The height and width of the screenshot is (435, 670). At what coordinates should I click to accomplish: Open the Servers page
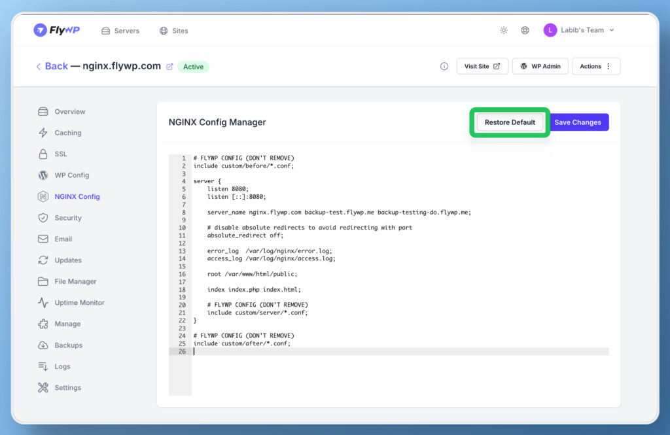(120, 31)
